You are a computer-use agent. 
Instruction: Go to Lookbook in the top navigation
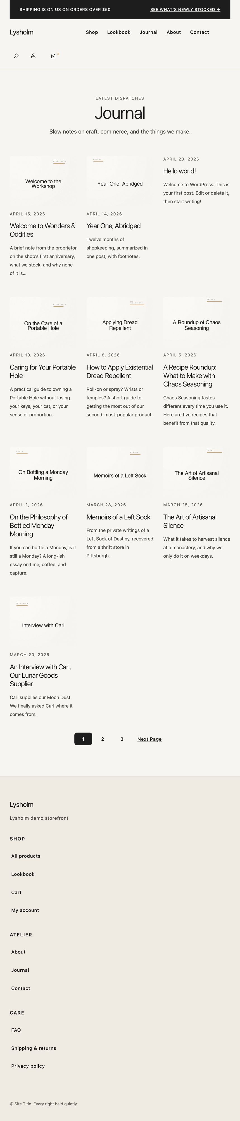point(118,32)
